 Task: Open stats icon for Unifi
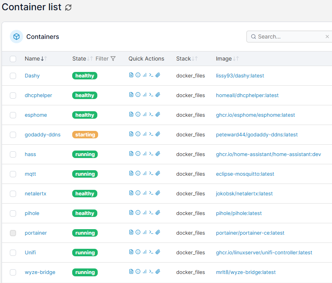(145, 252)
